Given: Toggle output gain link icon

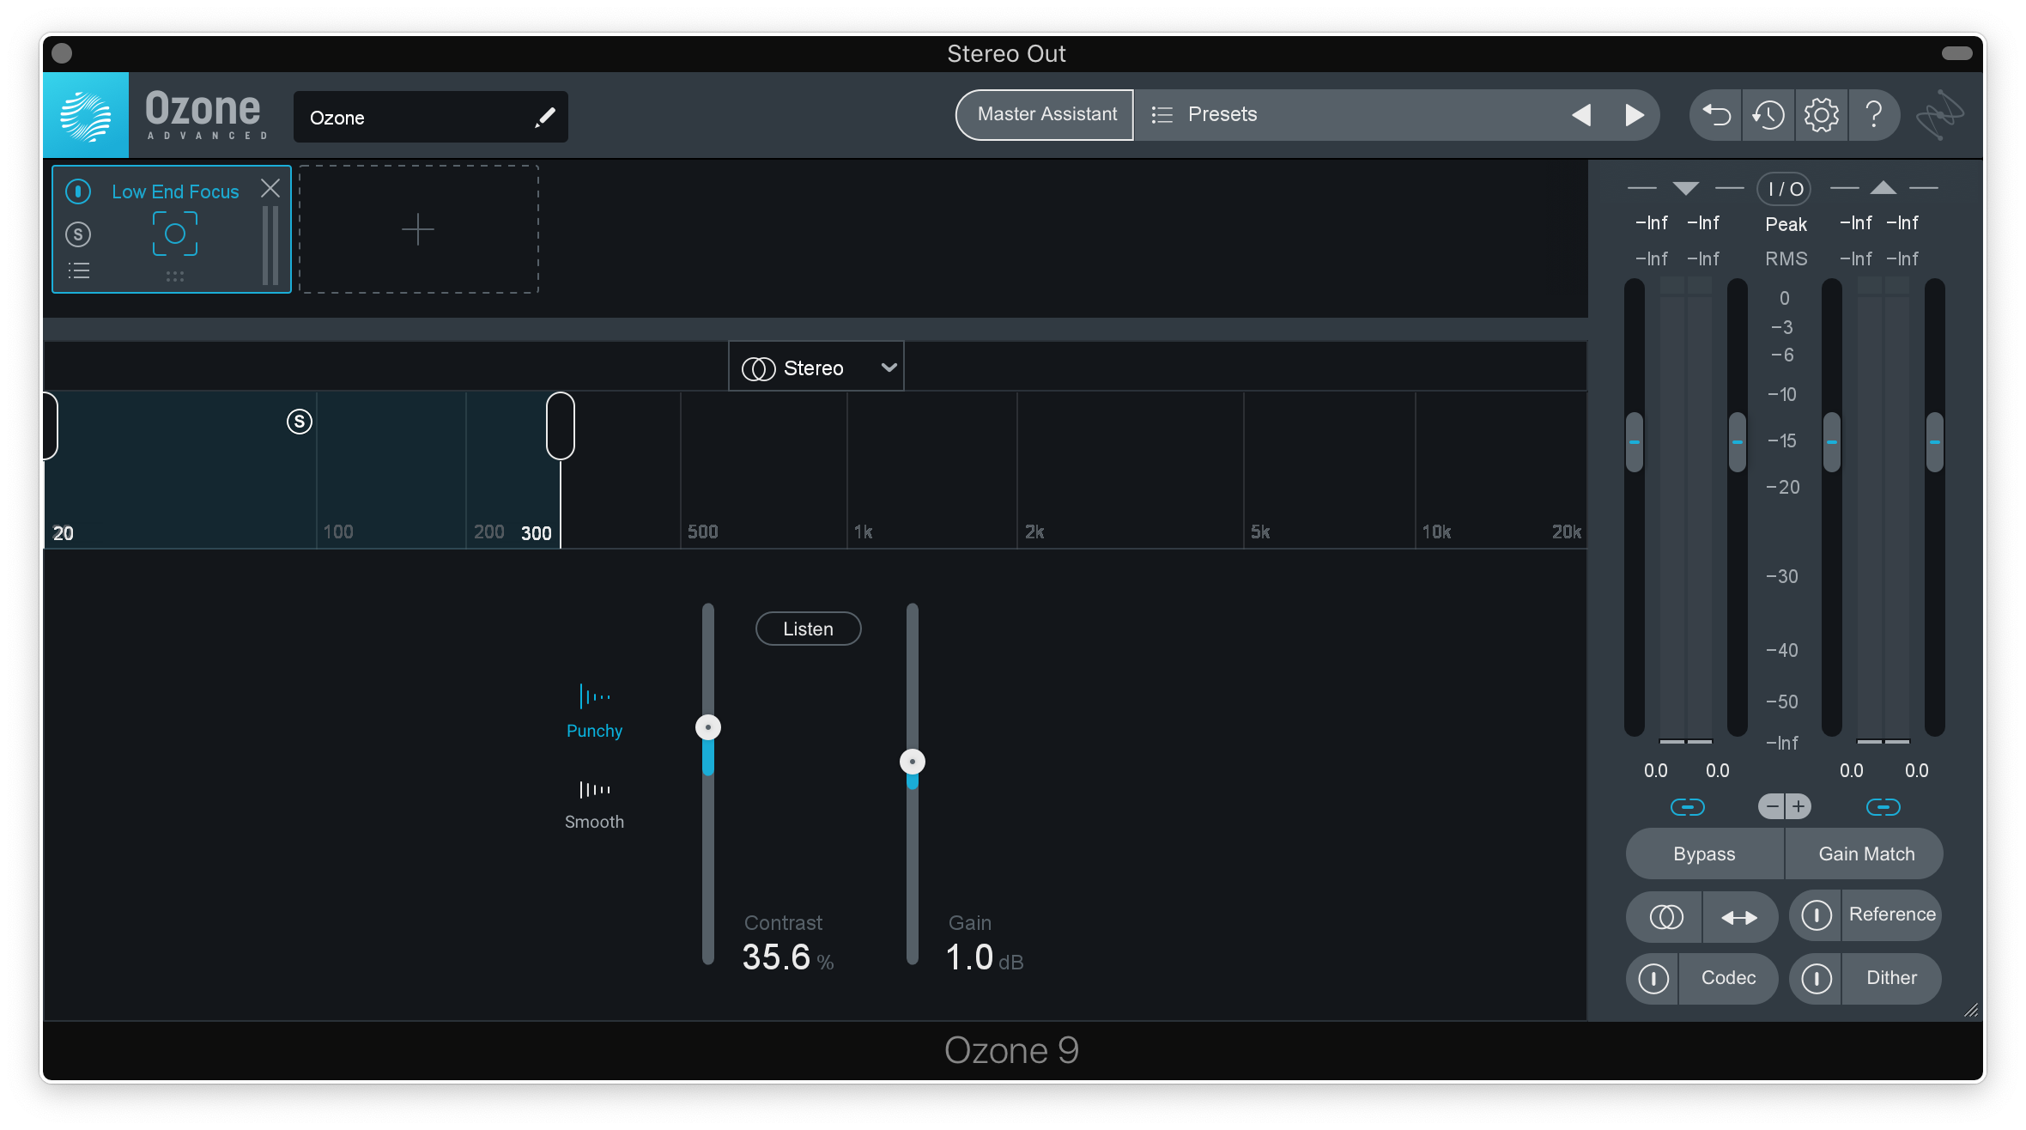Looking at the screenshot, I should [x=1883, y=807].
